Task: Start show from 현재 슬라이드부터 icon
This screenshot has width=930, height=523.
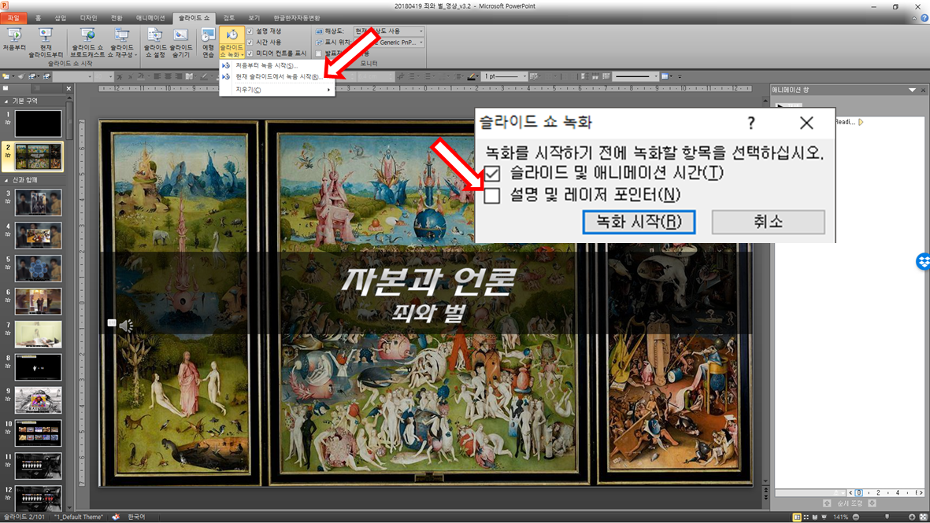Action: (x=46, y=42)
